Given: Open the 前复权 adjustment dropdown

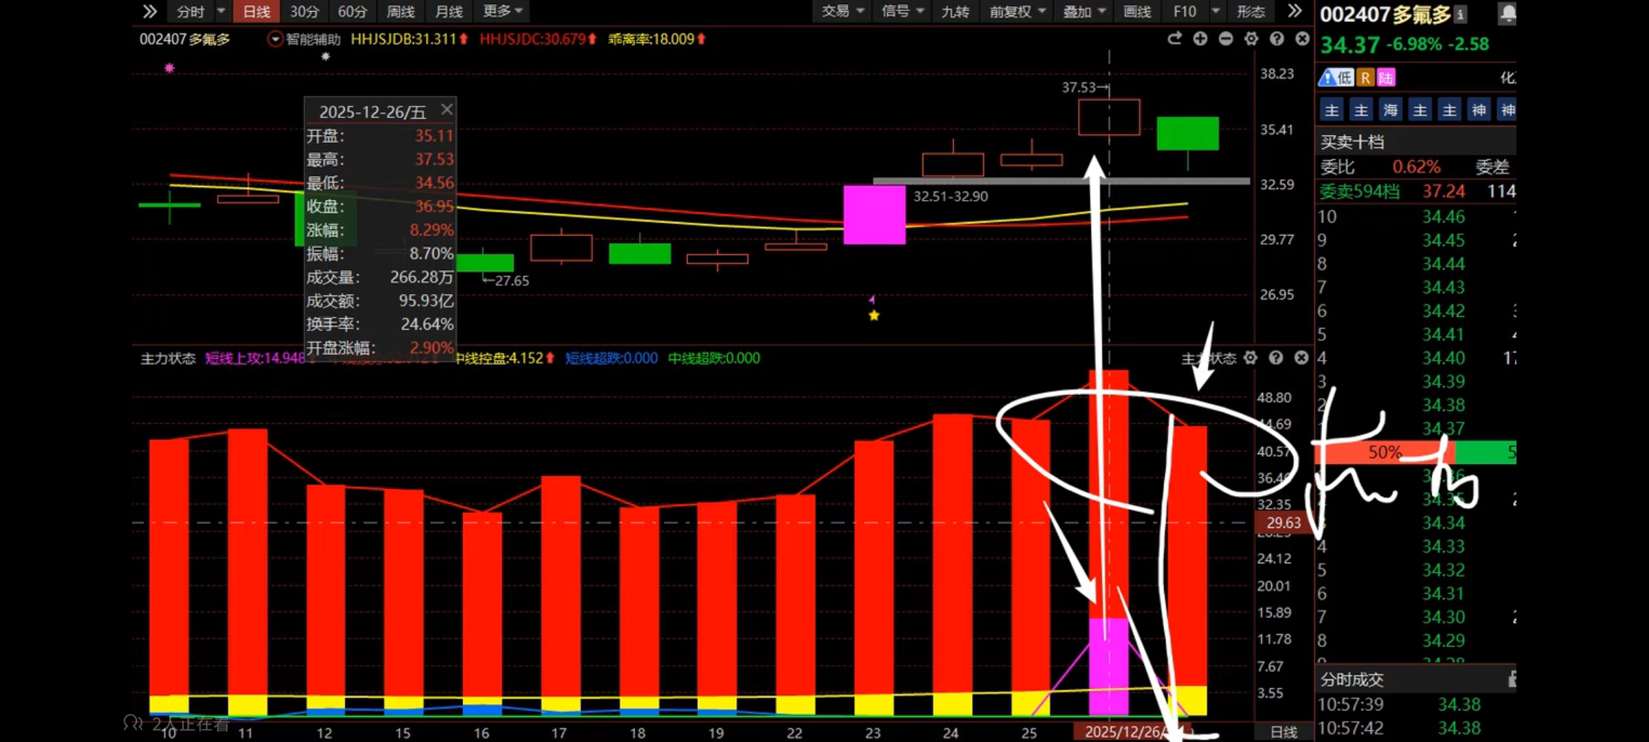Looking at the screenshot, I should (x=1018, y=12).
